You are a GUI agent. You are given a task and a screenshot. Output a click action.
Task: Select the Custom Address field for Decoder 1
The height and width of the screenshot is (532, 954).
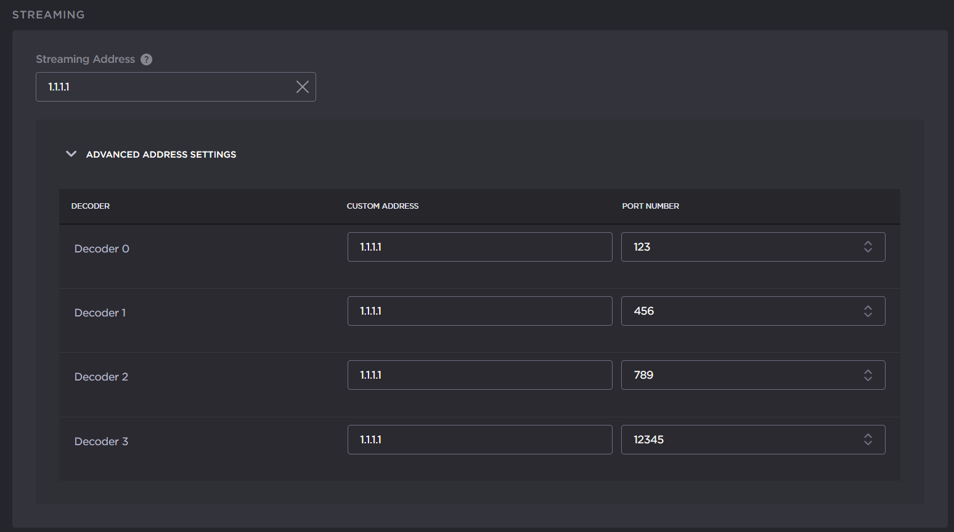point(479,311)
